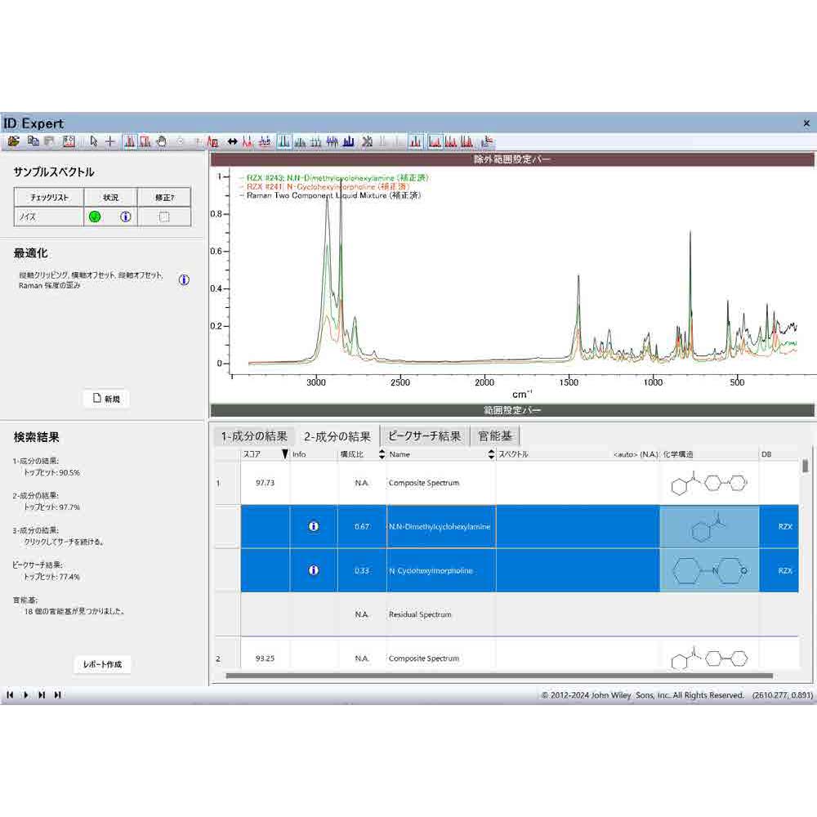
Task: Open the Name column sort arrows
Action: click(491, 454)
